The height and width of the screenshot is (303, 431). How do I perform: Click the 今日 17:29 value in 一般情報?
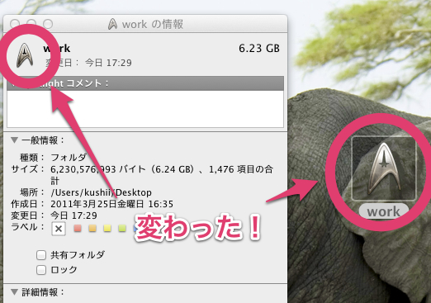coord(73,215)
